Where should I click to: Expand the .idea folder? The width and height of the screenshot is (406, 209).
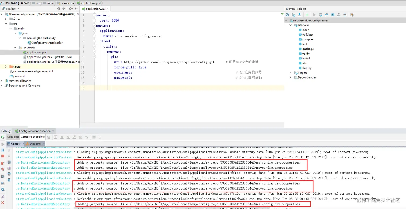(6, 19)
